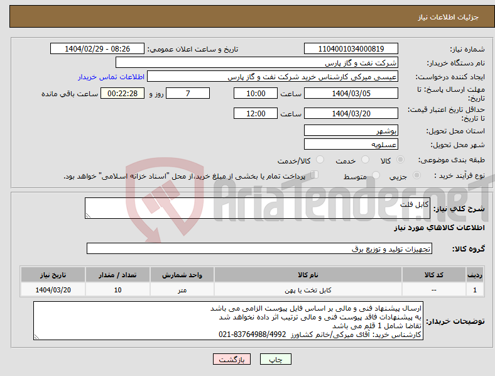The width and height of the screenshot is (495, 376).
Task: Click the item name cell کابل تخت یا پهن
Action: pos(308,290)
